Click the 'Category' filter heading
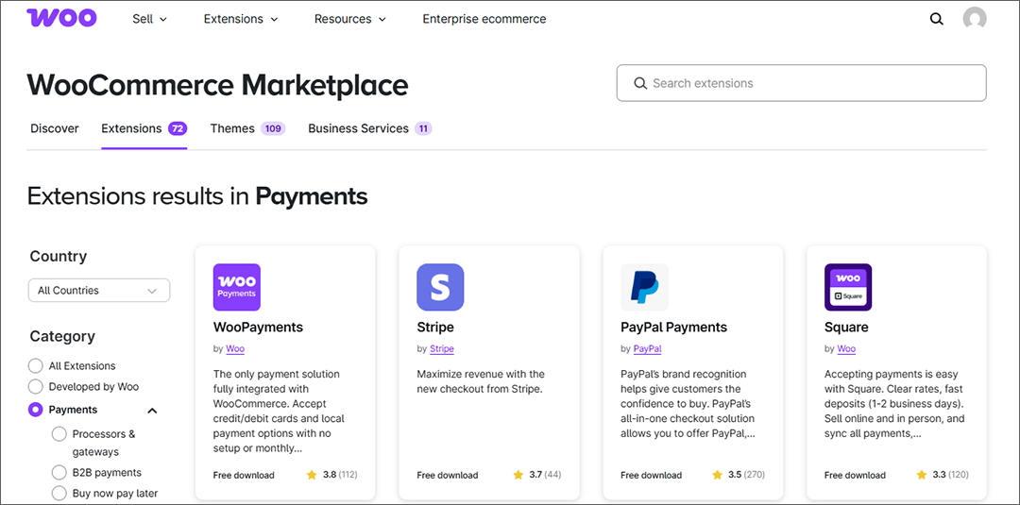The width and height of the screenshot is (1020, 505). pos(62,336)
